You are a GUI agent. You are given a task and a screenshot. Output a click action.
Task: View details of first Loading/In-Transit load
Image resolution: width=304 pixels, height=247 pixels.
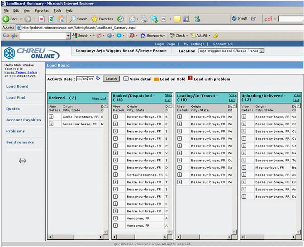tap(180, 117)
